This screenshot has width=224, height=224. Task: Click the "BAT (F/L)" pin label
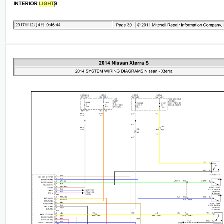49,209
